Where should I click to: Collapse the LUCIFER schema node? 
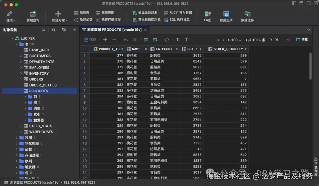(x=12, y=38)
